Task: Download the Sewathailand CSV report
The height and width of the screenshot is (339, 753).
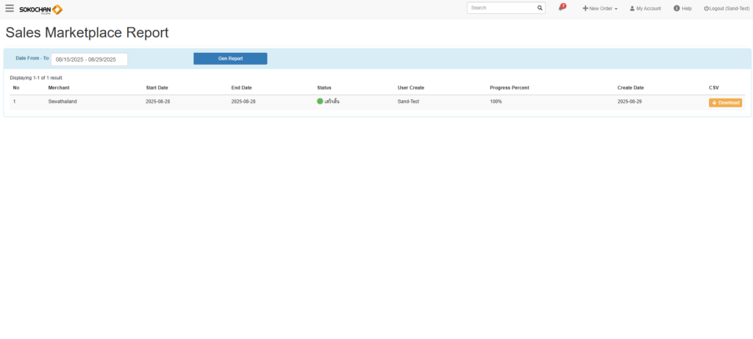Action: [725, 102]
